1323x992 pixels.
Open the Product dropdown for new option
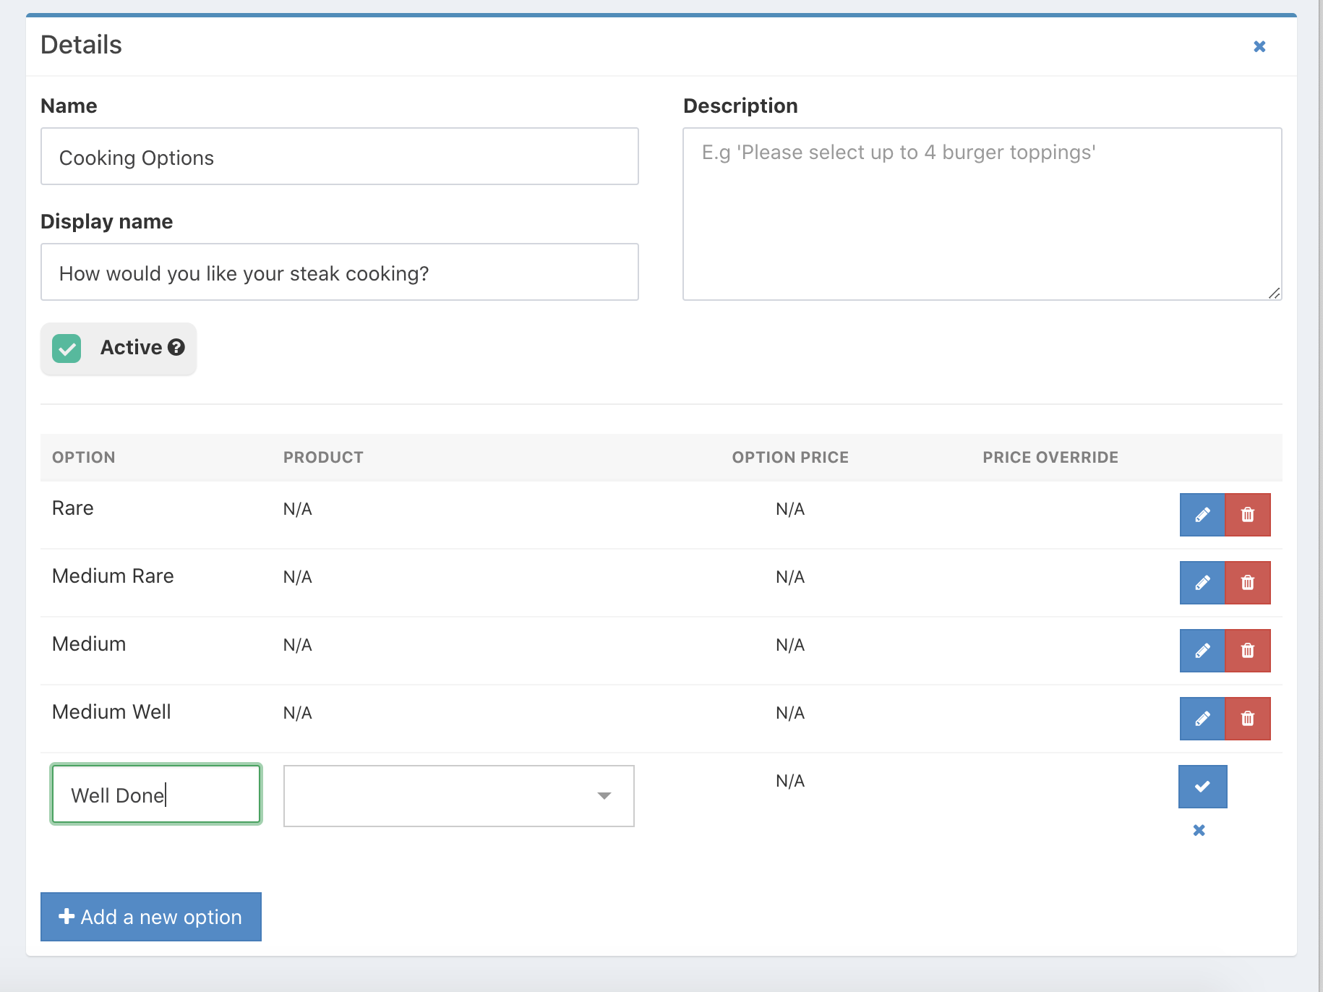[458, 796]
